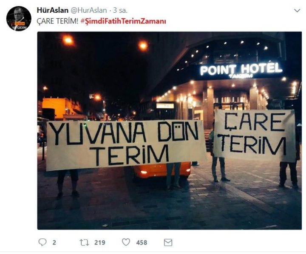Retweet using the arrows icon
306x254 pixels.
[x=84, y=243]
